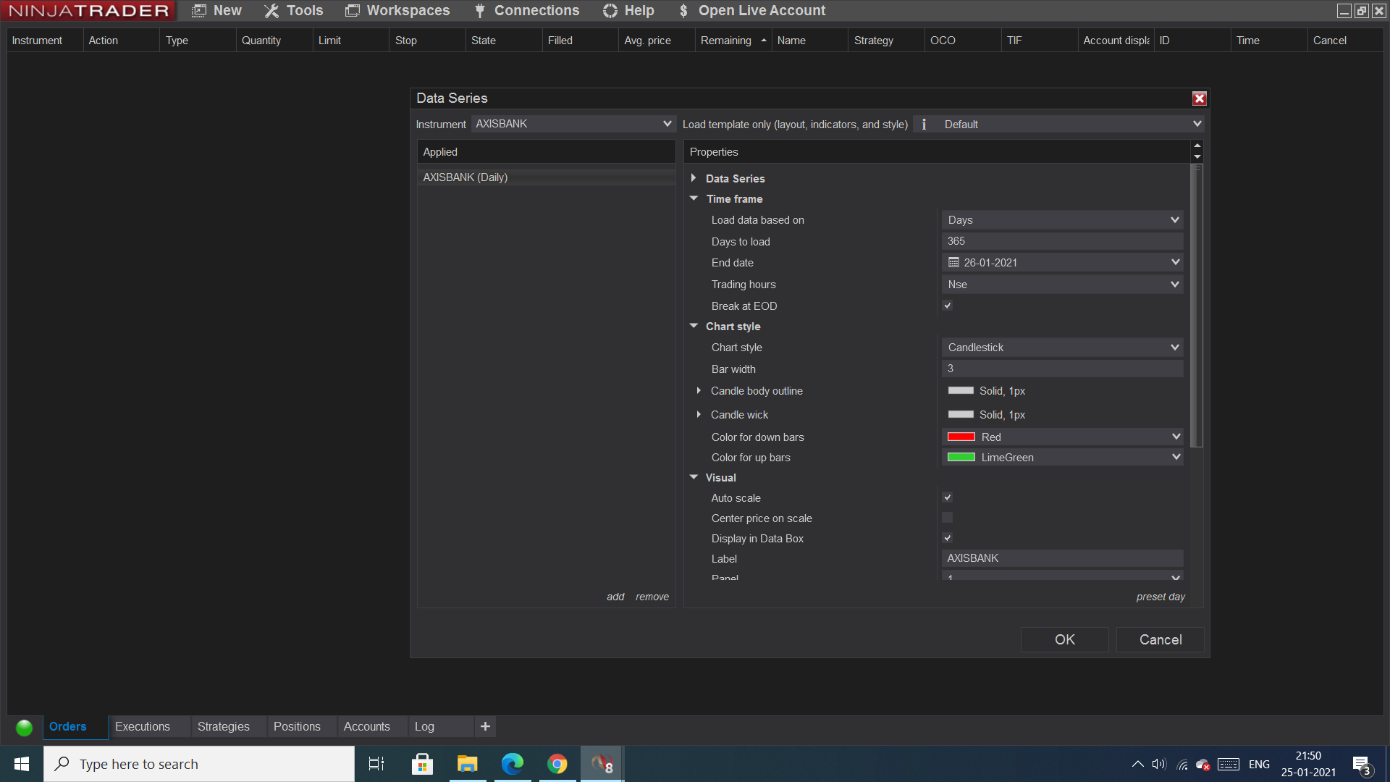This screenshot has width=1390, height=782.
Task: Open Tools via the wrench icon
Action: [271, 11]
